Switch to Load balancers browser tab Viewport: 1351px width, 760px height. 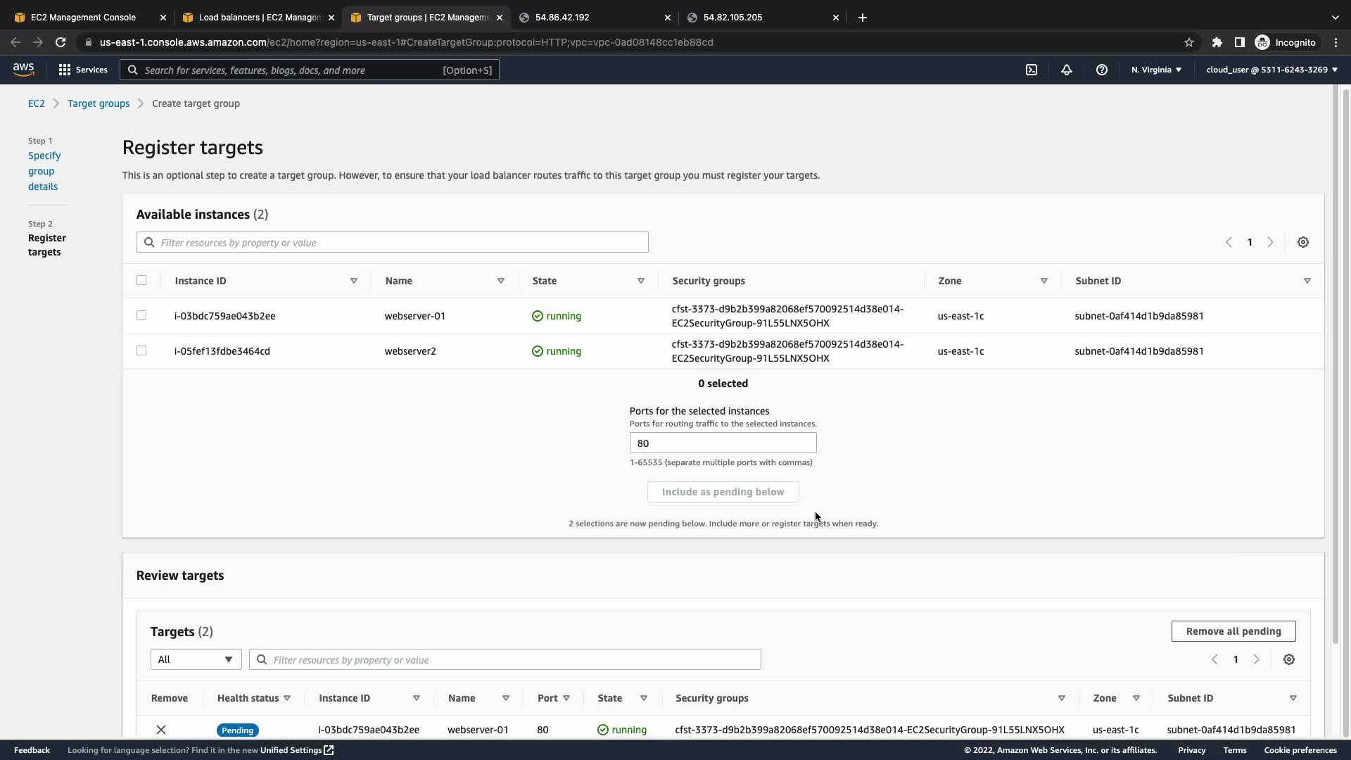pyautogui.click(x=258, y=17)
